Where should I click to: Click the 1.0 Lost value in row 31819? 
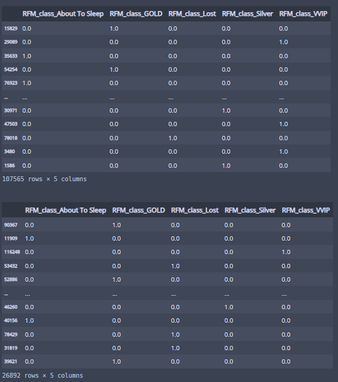pos(175,348)
